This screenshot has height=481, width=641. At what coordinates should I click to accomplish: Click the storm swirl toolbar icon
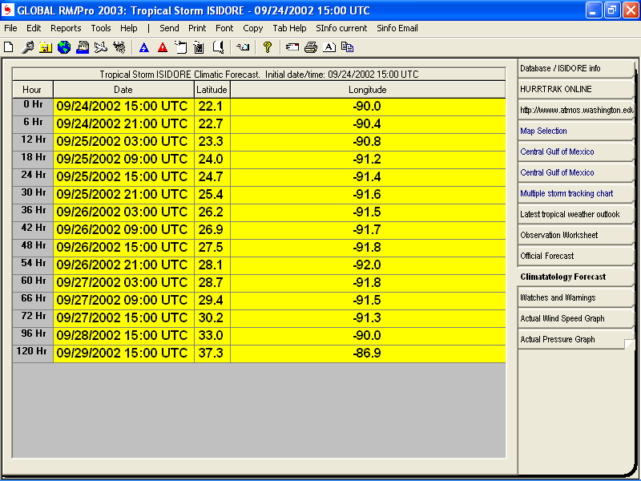tap(119, 47)
